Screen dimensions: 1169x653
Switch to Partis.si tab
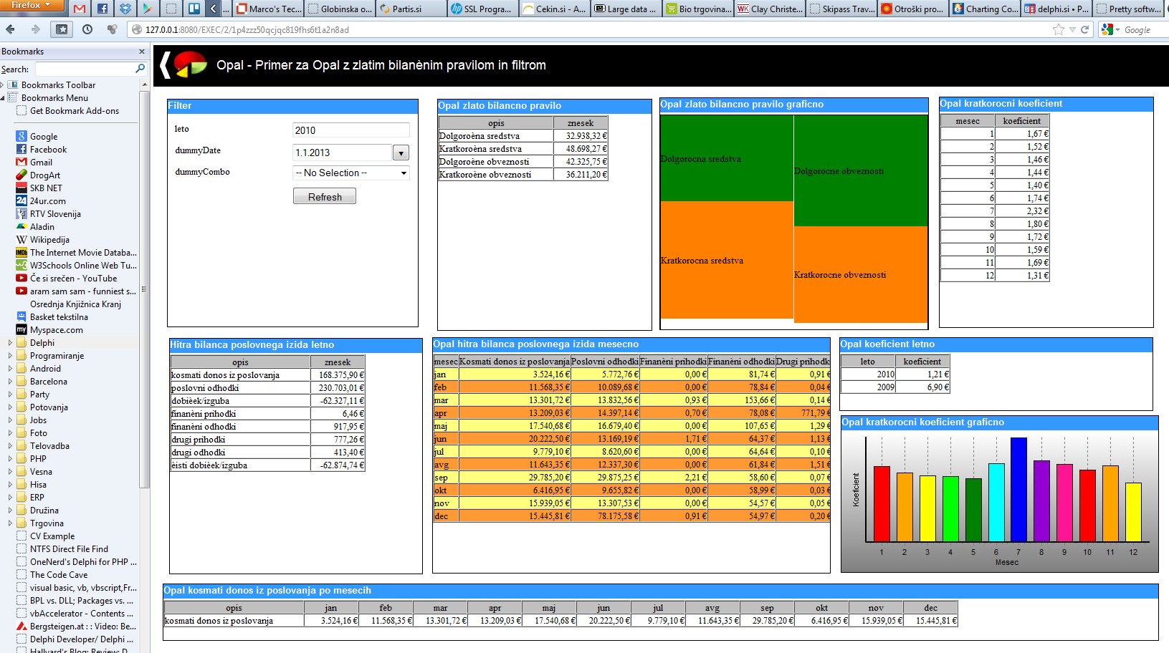point(411,9)
